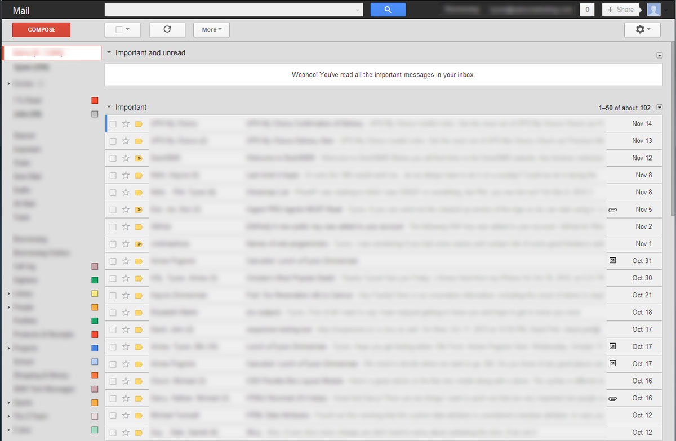
Task: Tick the Oct 21 message checkbox
Action: pyautogui.click(x=113, y=295)
